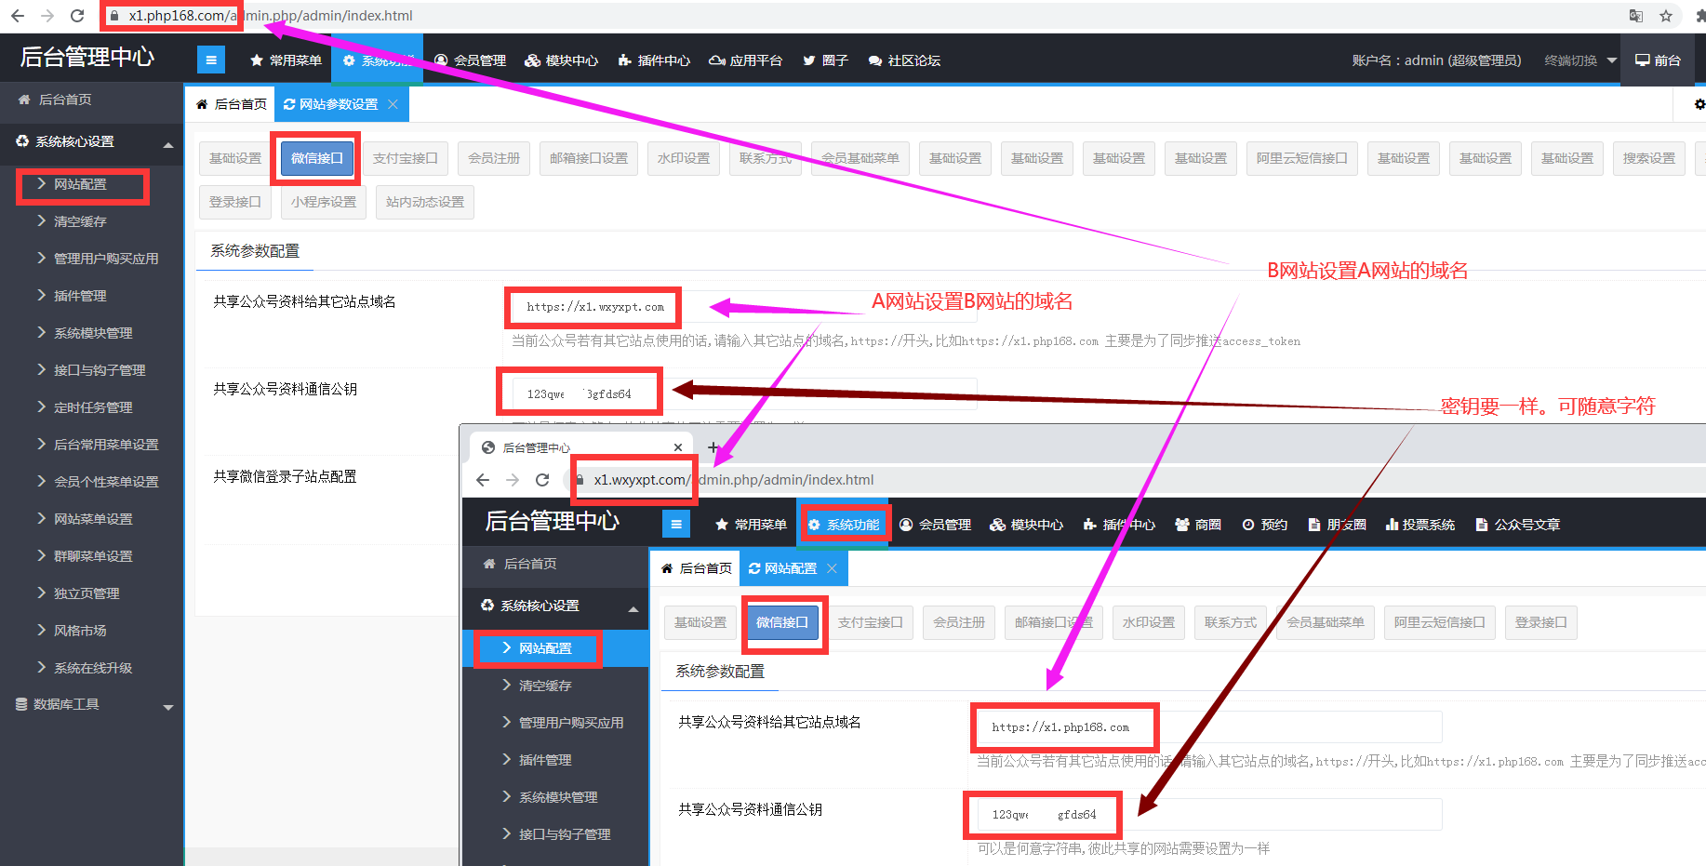The image size is (1706, 866).
Task: Open the 终端切换 dropdown
Action: click(x=1579, y=60)
